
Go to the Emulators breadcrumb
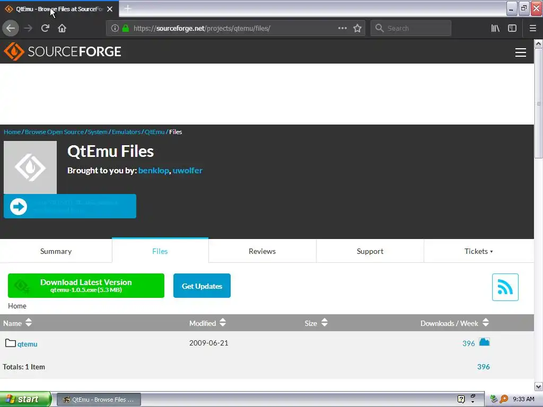[x=126, y=132]
